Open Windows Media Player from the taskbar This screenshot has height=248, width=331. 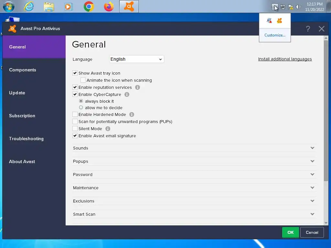click(x=69, y=7)
